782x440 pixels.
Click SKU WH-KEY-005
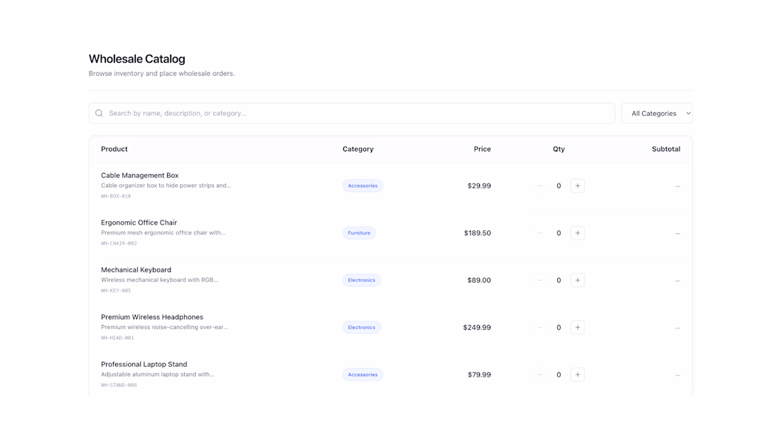coord(116,290)
